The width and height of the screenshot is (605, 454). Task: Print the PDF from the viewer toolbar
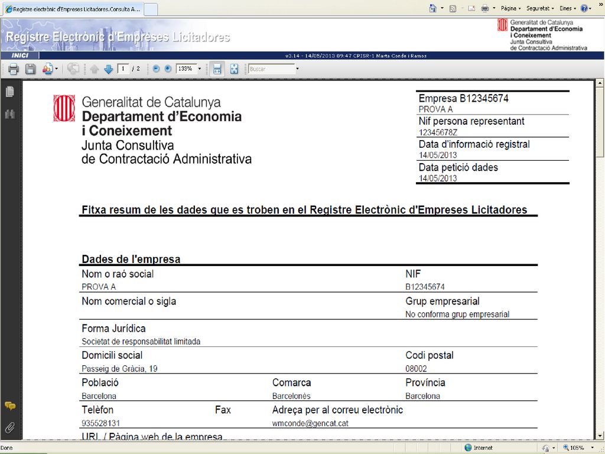tap(14, 69)
